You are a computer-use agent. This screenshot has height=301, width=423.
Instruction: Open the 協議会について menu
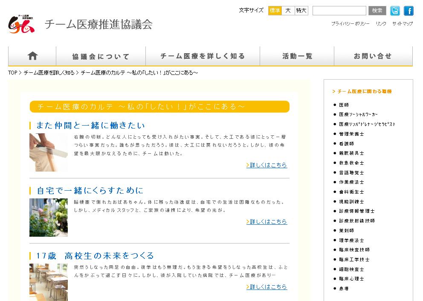(x=101, y=56)
